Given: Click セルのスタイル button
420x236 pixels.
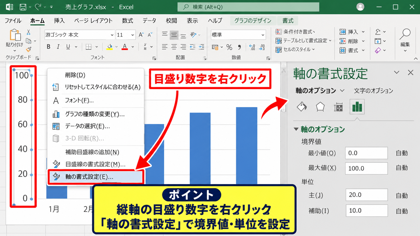Looking at the screenshot, I should coord(295,50).
